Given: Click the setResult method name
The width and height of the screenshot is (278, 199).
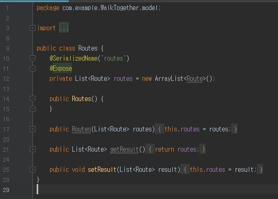Looking at the screenshot, I should pyautogui.click(x=102, y=170).
